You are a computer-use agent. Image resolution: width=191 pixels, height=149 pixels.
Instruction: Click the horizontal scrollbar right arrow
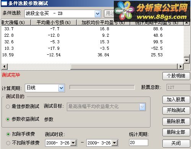[181, 67]
